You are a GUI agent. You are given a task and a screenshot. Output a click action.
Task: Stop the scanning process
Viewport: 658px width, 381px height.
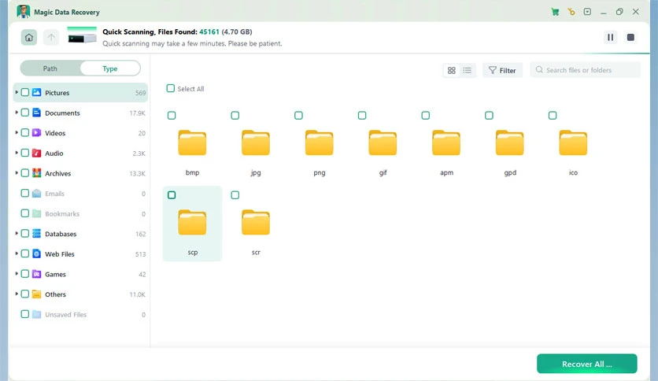[x=630, y=37]
